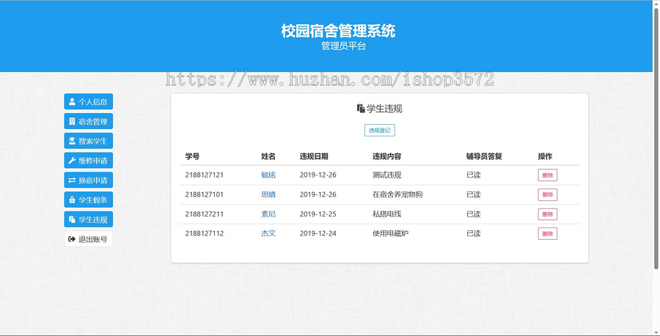Click student number 2188127211
The image size is (660, 336).
(205, 214)
